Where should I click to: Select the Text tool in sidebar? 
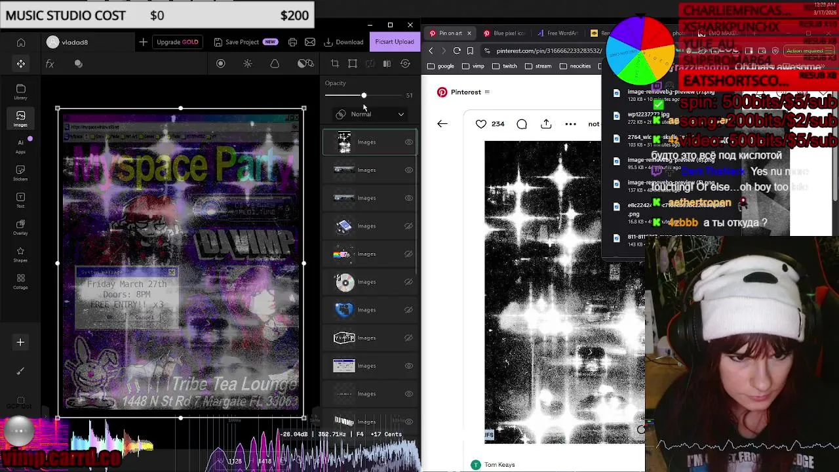21,200
